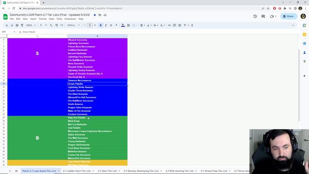The height and width of the screenshot is (174, 309).
Task: Switch to 2.7 Density Destroying Tier List tab
Action: click(141, 171)
